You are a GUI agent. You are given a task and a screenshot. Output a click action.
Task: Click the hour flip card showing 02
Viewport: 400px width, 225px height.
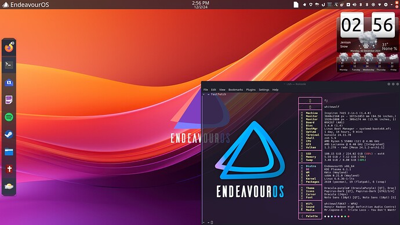click(x=352, y=25)
